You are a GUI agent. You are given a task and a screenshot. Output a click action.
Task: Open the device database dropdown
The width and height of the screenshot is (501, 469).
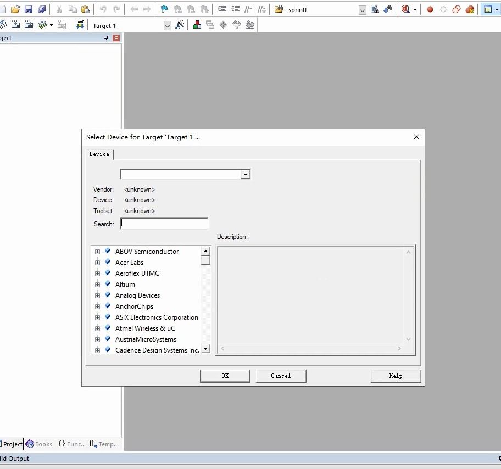(246, 175)
